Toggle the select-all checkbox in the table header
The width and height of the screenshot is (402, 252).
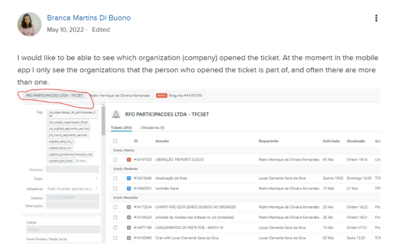tap(115, 141)
